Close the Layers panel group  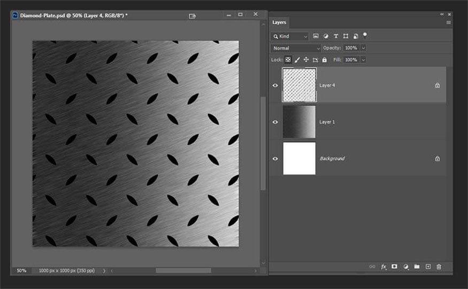click(x=449, y=14)
